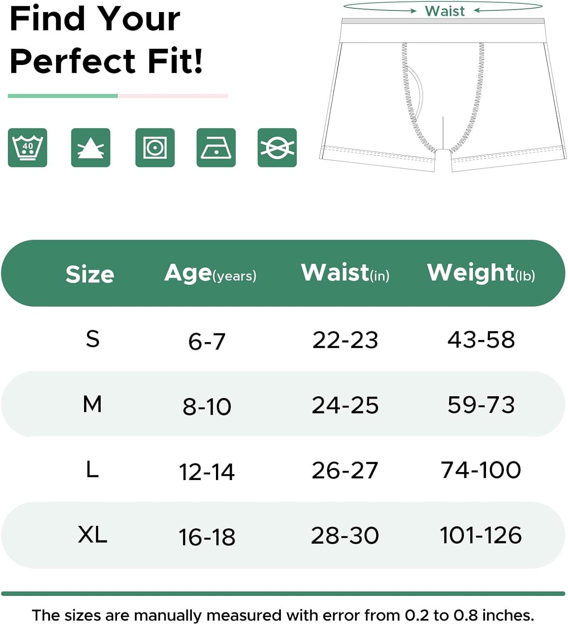This screenshot has width=568, height=625.
Task: Click the do-not-bleach triangle icon
Action: [91, 147]
